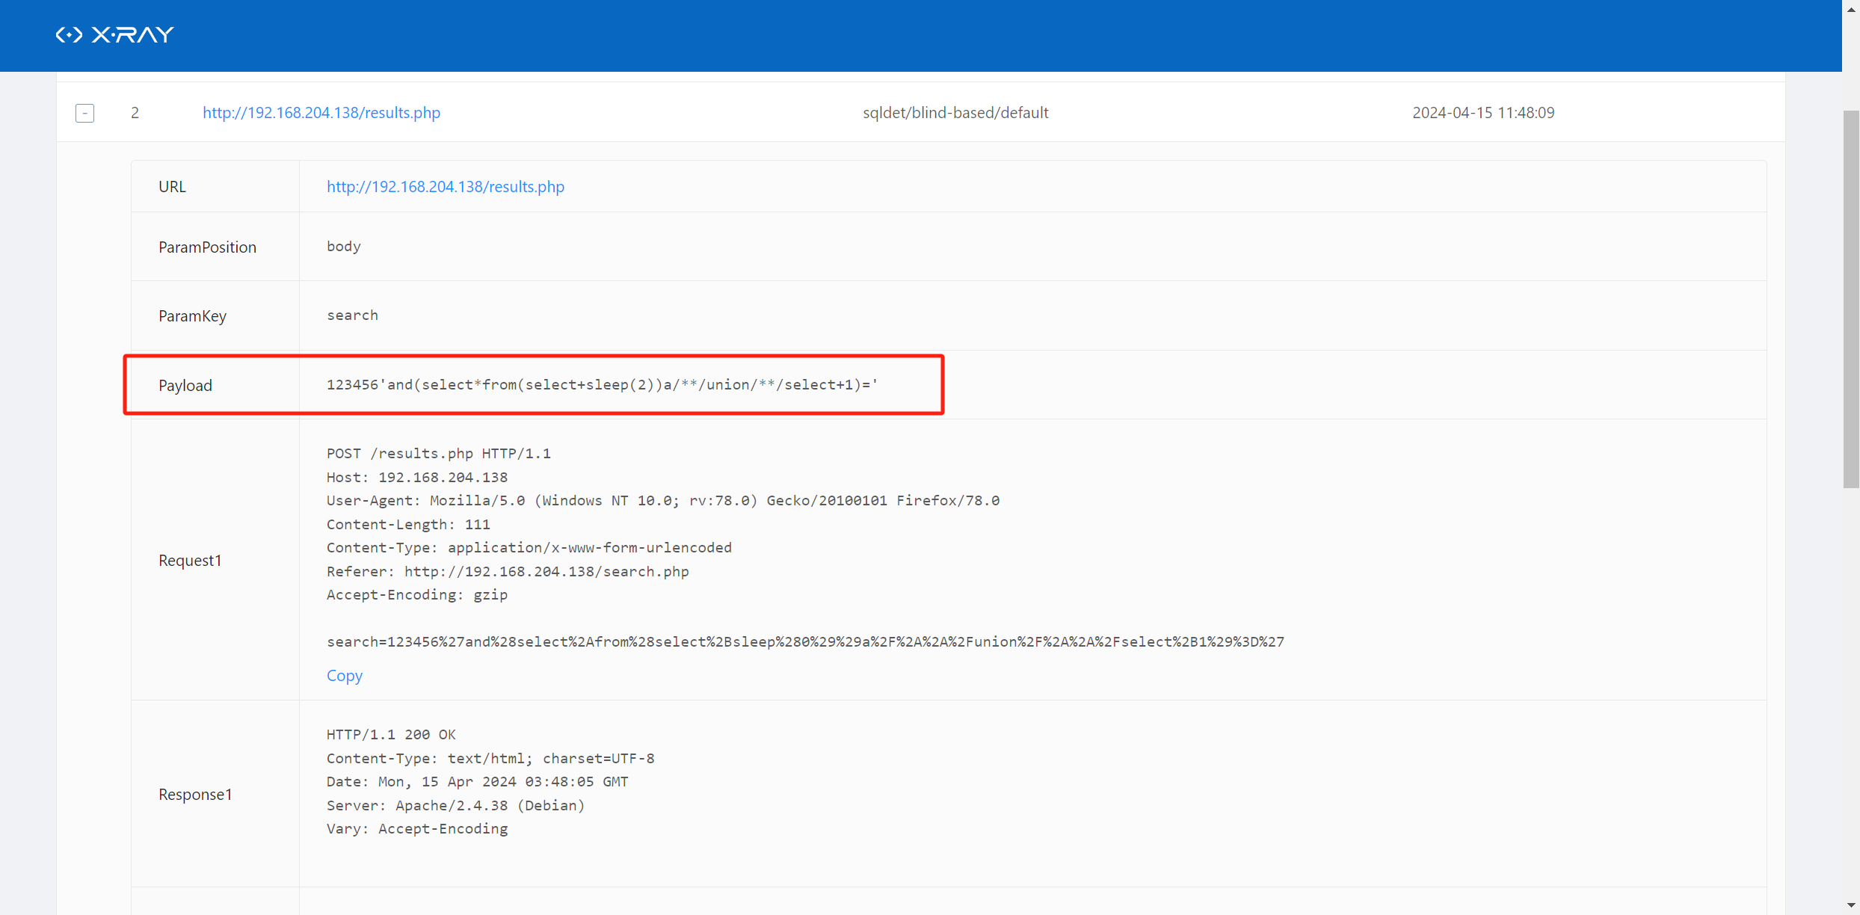
Task: Collapse row 2 with the minus box
Action: (x=84, y=113)
